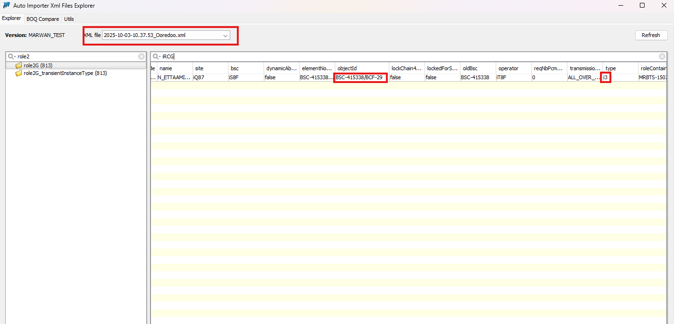Select the role2G_transientInstanceType (813) tree item
This screenshot has height=324, width=674.
pos(65,73)
